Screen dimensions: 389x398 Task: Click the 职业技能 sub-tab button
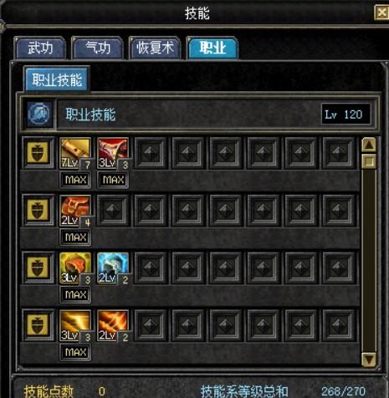[57, 79]
